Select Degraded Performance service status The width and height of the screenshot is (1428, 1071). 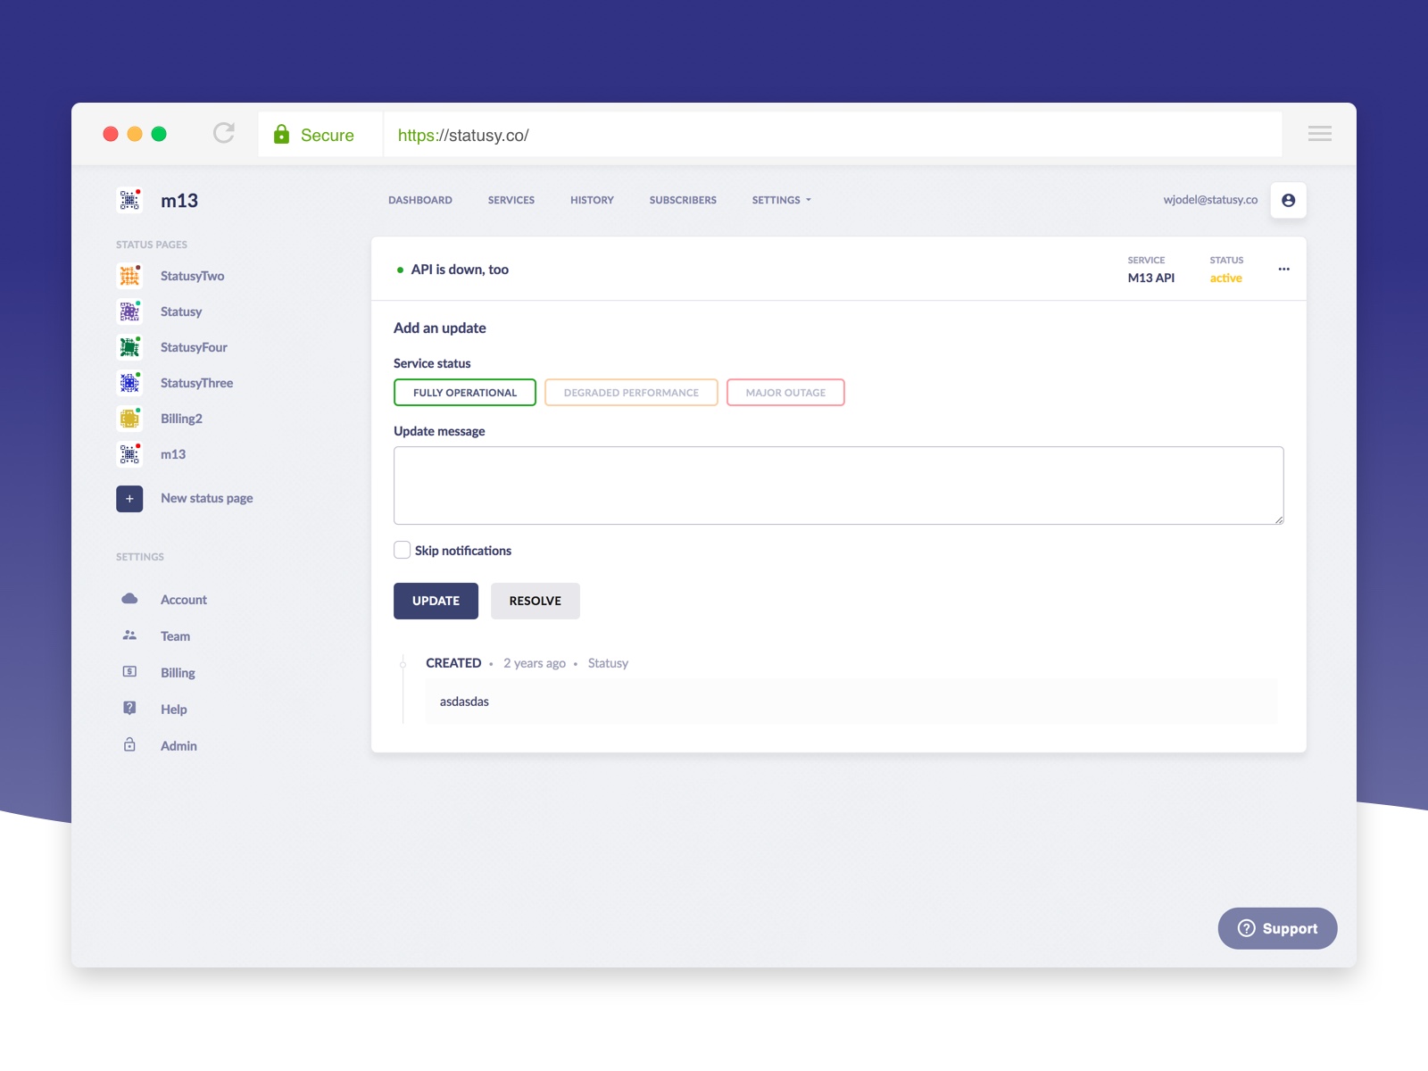(631, 393)
